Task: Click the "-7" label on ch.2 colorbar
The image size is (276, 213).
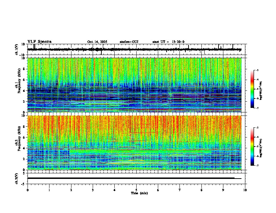Action: point(257,165)
